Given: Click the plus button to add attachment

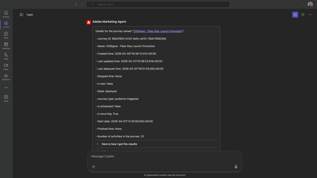Looking at the screenshot, I should coord(93,167).
